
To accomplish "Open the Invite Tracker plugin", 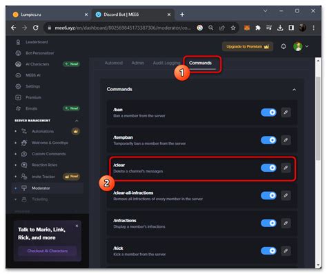I will coord(43,177).
